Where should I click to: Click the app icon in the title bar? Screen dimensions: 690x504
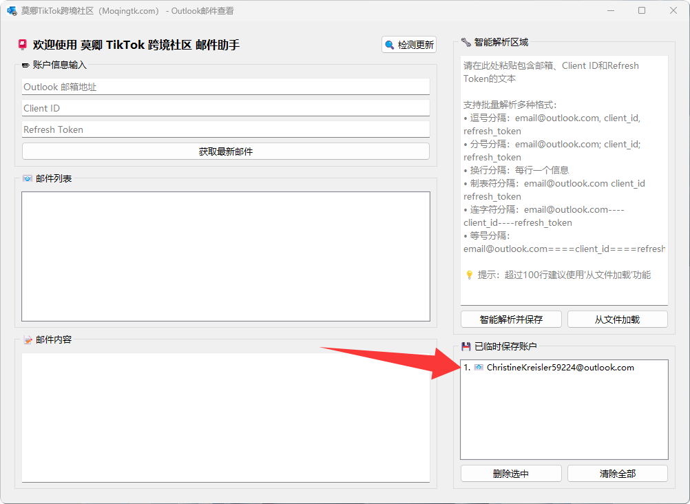12,11
